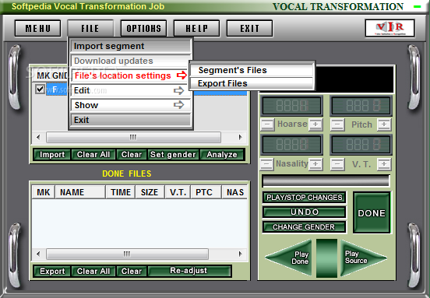
Task: Click the VIR logo icon
Action: [x=389, y=28]
